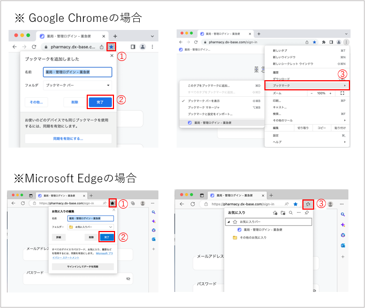Click 完了 in Chrome's bookmark added popup
The image size is (365, 308).
tap(100, 102)
